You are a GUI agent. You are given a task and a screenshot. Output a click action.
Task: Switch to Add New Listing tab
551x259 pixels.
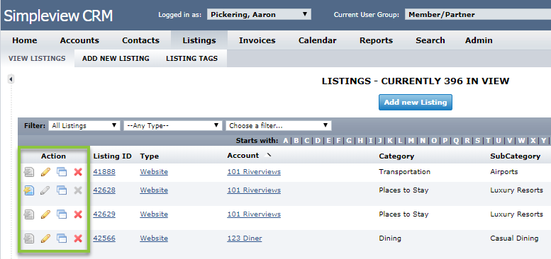tap(116, 59)
